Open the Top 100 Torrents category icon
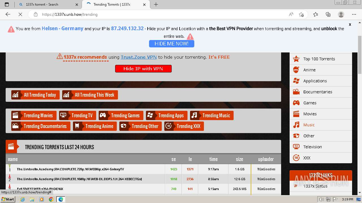This screenshot has height=203, width=362. (296, 59)
